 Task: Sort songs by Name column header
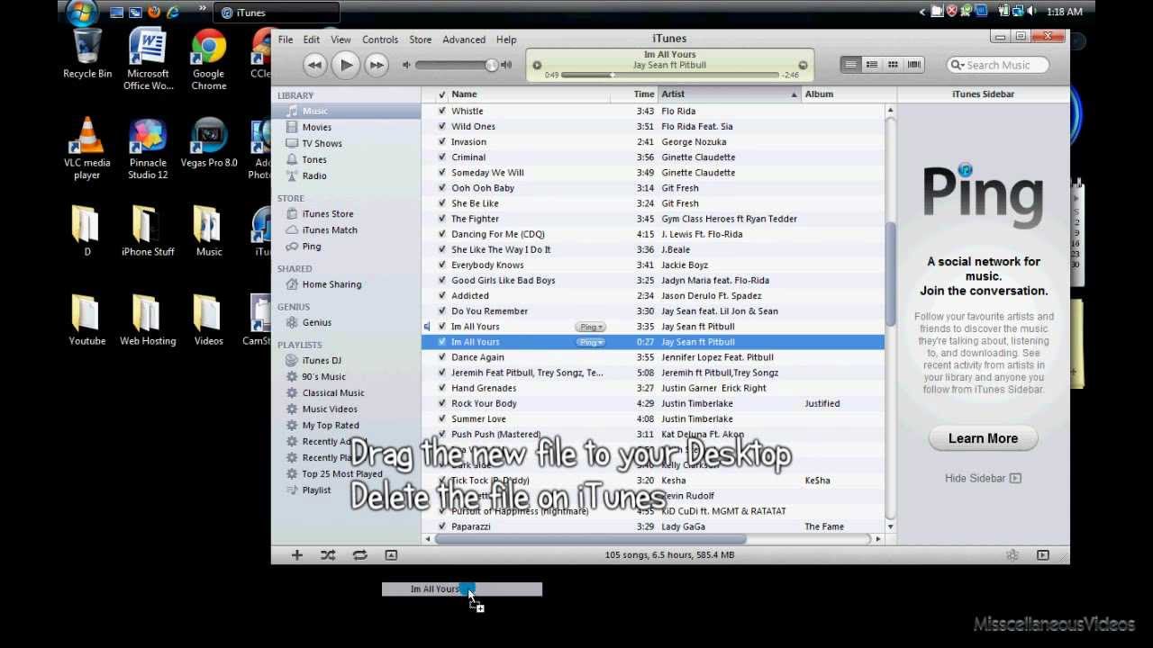click(x=529, y=94)
